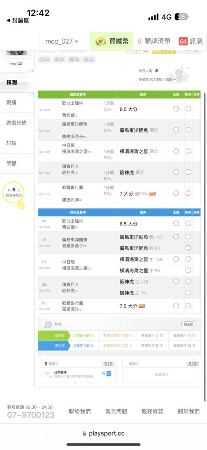The image size is (207, 450).
Task: Tap the 足球 sport tag
Action: 45,60
